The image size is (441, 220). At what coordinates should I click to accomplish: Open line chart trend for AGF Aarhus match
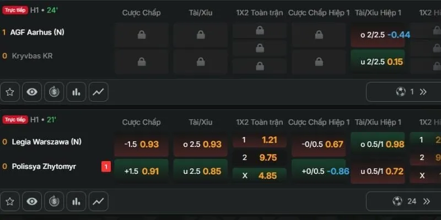[98, 92]
